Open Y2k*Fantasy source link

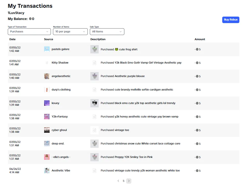click(60, 116)
